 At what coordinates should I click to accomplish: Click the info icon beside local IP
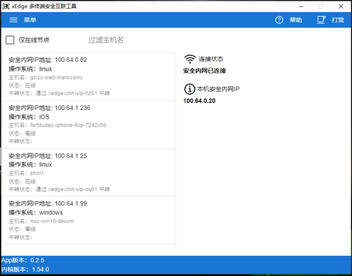[x=190, y=89]
